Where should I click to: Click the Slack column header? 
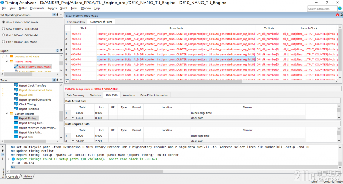click(x=83, y=28)
